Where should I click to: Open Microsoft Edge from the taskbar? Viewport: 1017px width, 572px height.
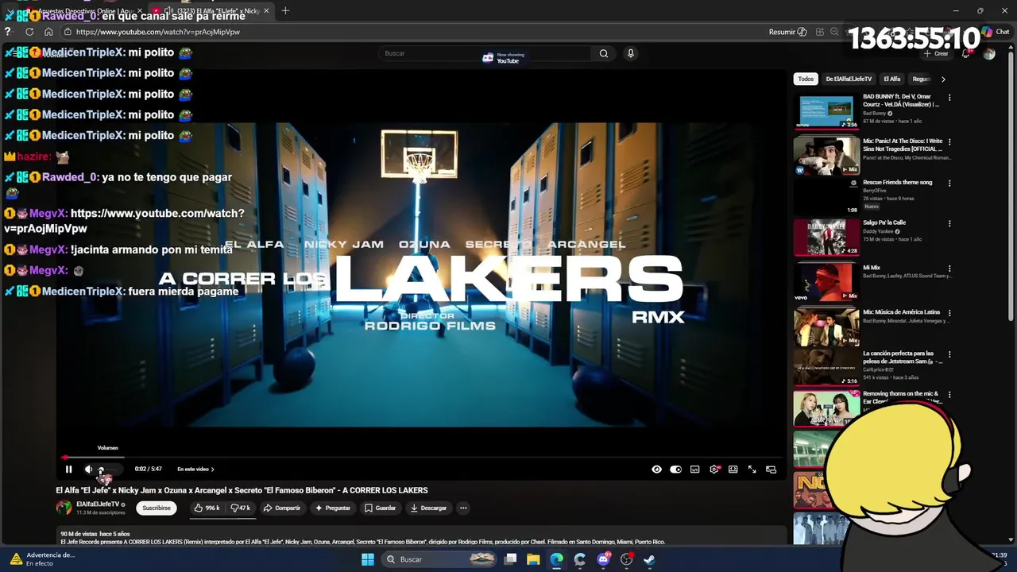pyautogui.click(x=556, y=559)
